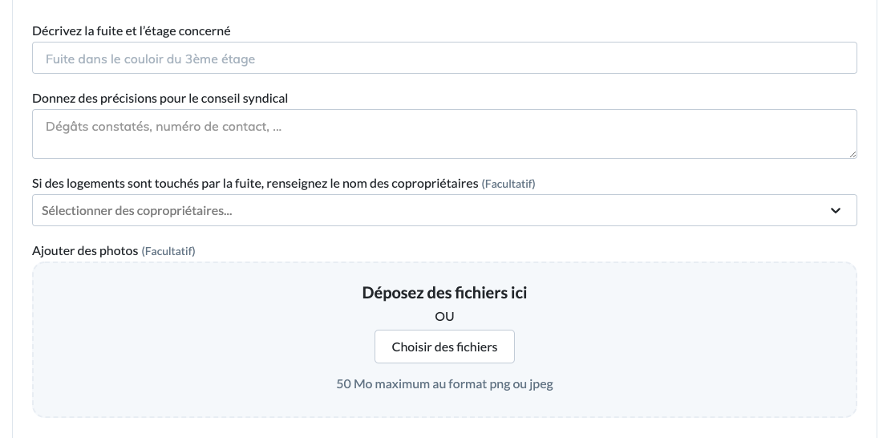
Task: Click the empty right side of the upload drop area
Action: (711, 341)
